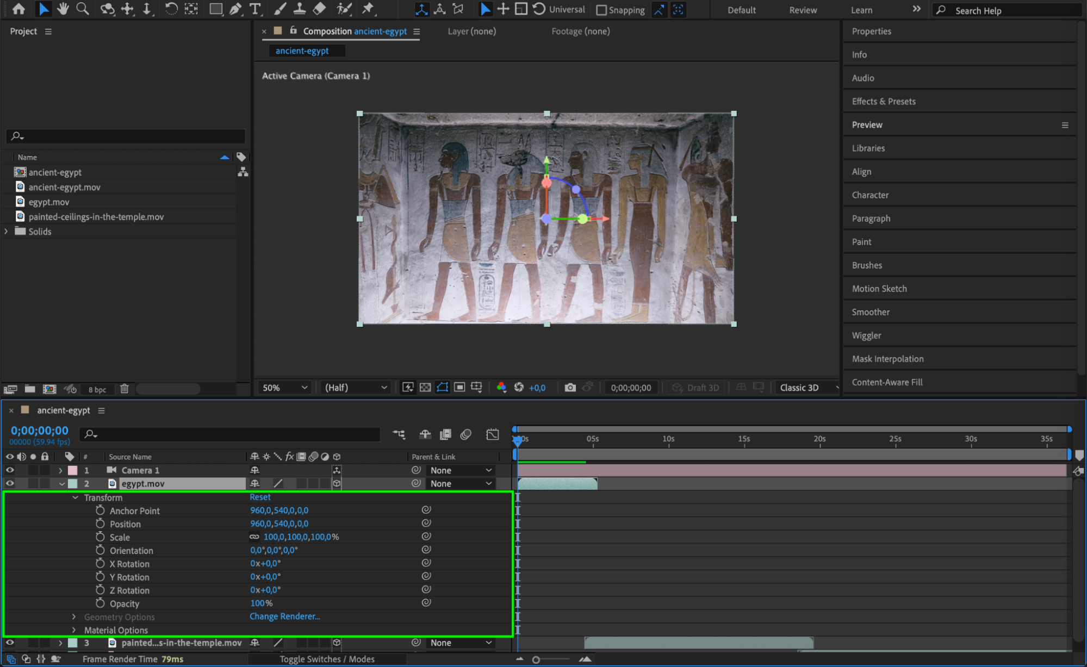Expand the Solids folder

[x=7, y=232]
